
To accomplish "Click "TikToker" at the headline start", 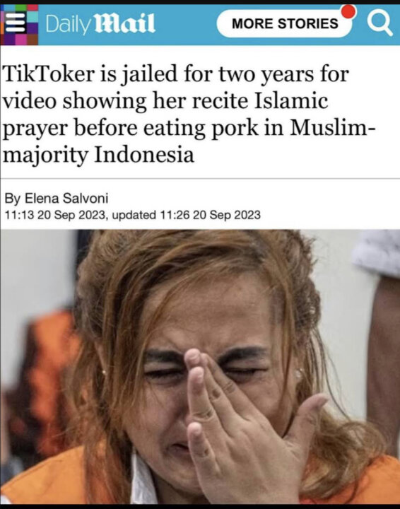I will click(x=49, y=74).
